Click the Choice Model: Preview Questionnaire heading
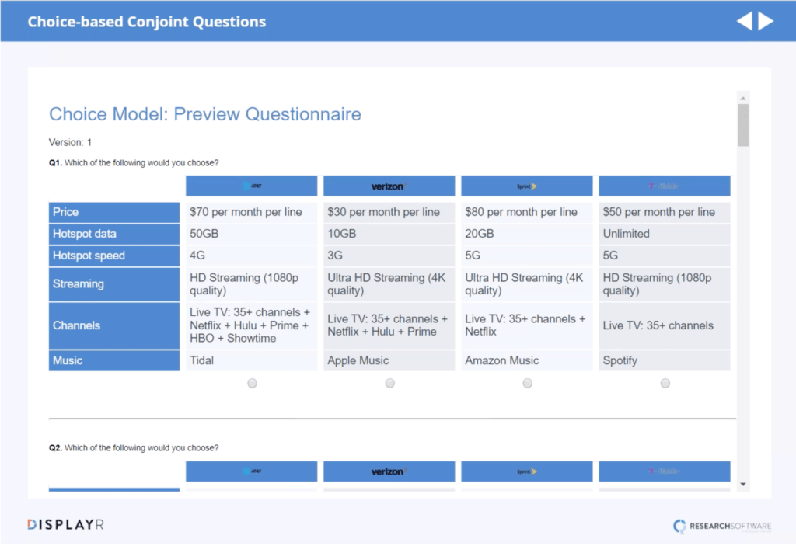 pos(205,114)
